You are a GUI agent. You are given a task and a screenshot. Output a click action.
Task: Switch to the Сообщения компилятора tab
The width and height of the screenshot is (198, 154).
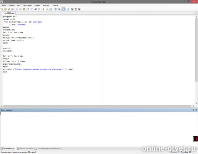pos(48,149)
